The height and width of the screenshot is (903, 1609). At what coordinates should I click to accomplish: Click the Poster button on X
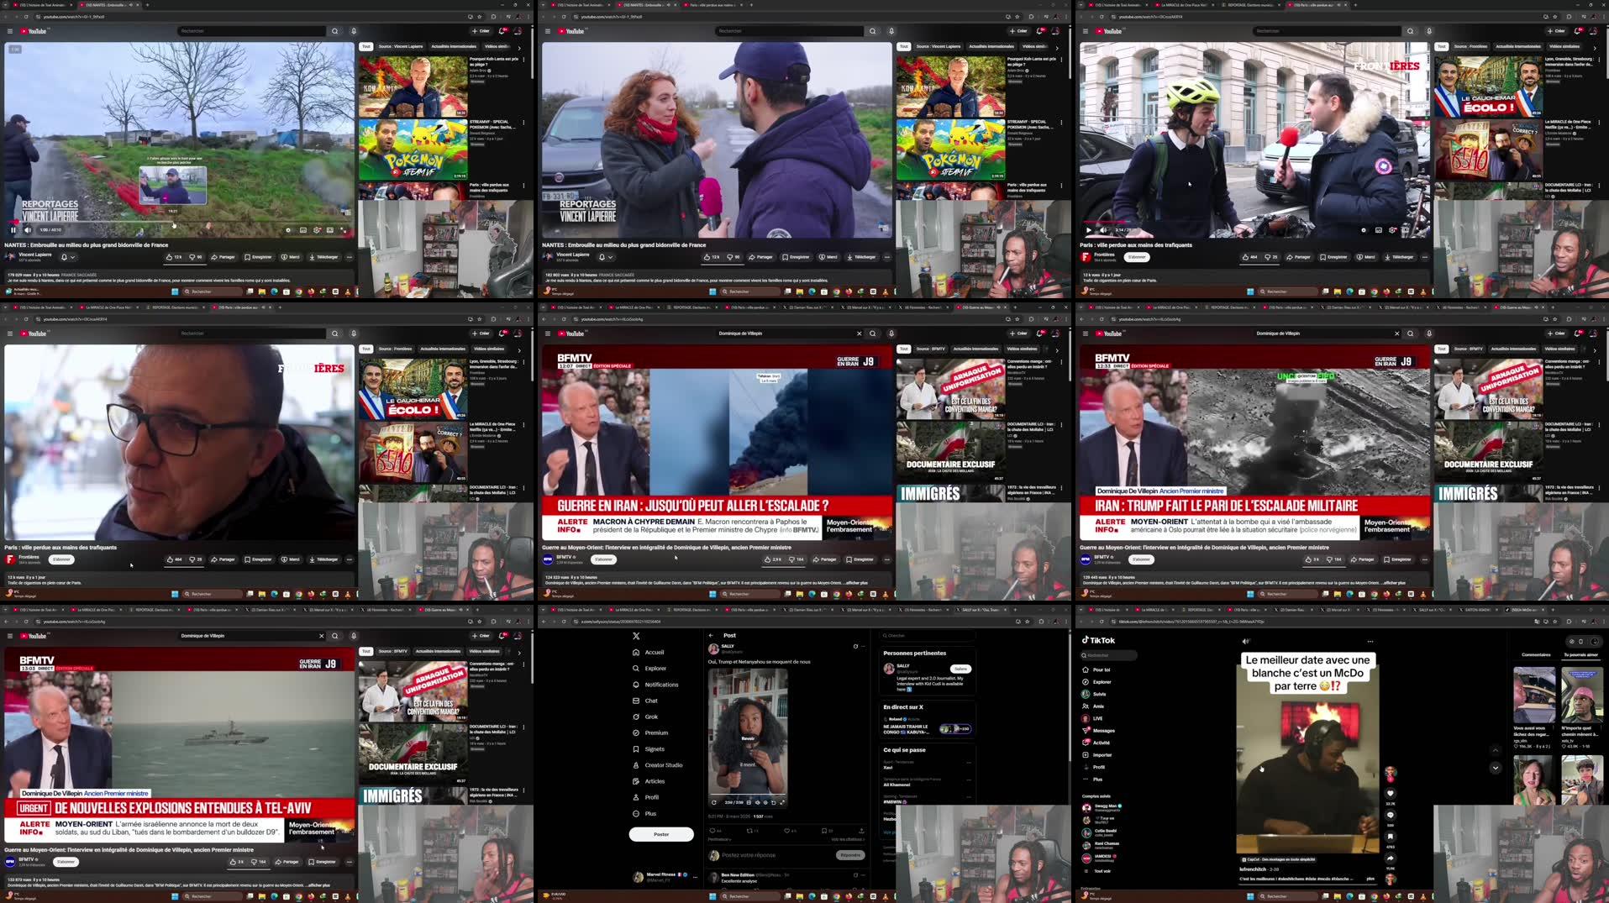[661, 834]
